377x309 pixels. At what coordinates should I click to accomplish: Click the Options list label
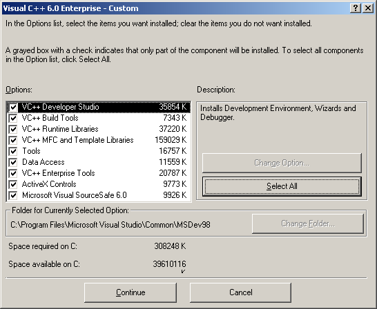[x=19, y=90]
